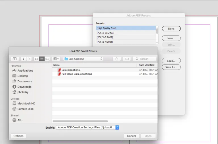Image resolution: width=218 pixels, height=144 pixels.
Task: Toggle the sidebar view button
Action: tap(15, 59)
